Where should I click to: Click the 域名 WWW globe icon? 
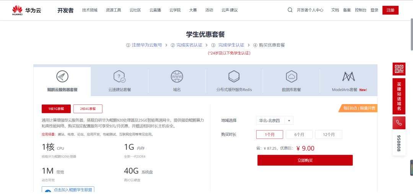pyautogui.click(x=177, y=77)
